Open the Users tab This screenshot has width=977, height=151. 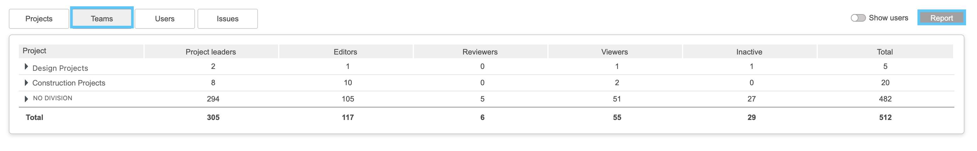coord(165,19)
